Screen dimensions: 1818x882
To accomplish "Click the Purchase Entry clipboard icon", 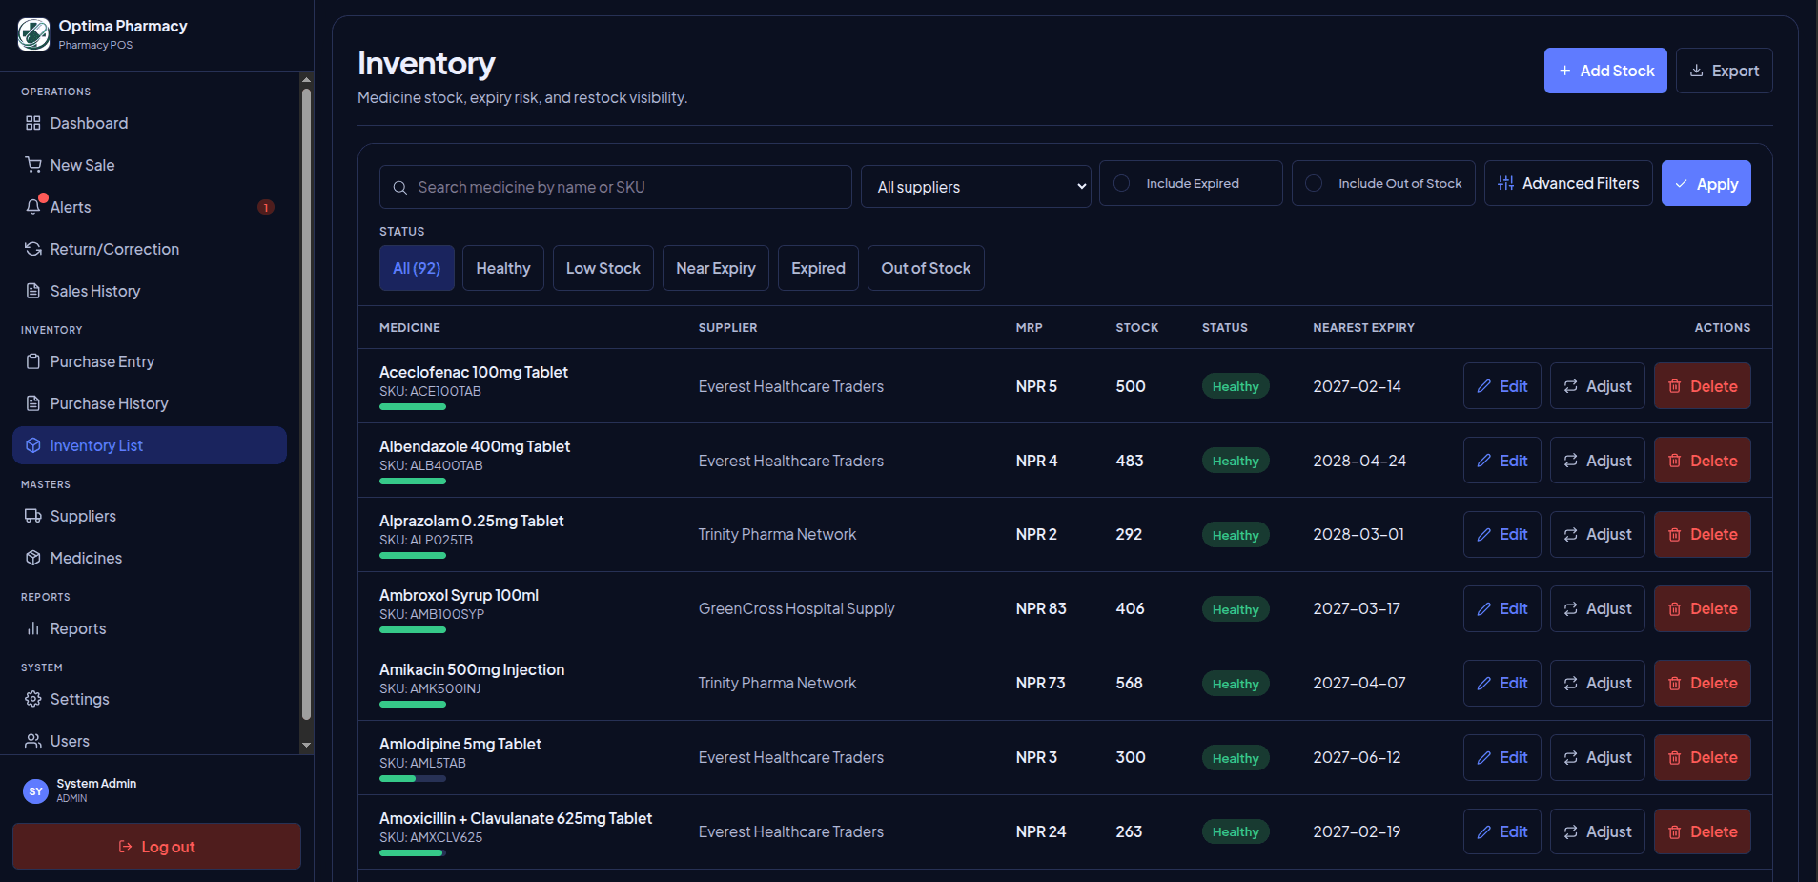I will click(33, 361).
